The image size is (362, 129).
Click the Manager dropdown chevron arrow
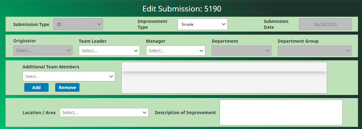pyautogui.click(x=201, y=51)
